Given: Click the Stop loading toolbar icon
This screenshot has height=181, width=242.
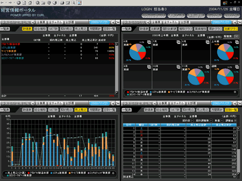Looking at the screenshot, I should (x=18, y=2).
